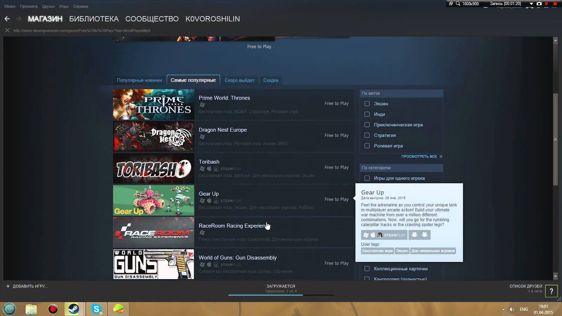Switch to Скоро выйдет tab

pyautogui.click(x=240, y=80)
